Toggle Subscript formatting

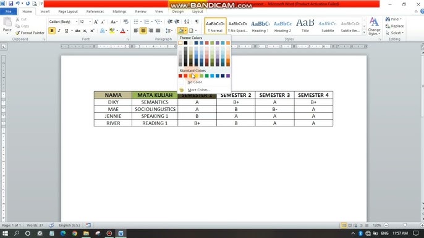click(85, 31)
